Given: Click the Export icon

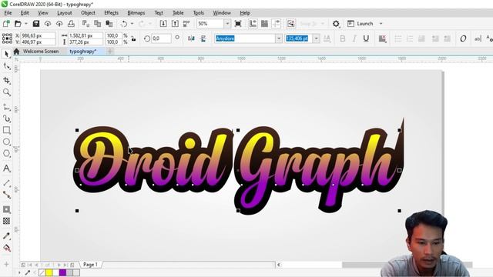Looking at the screenshot, I should tap(175, 24).
